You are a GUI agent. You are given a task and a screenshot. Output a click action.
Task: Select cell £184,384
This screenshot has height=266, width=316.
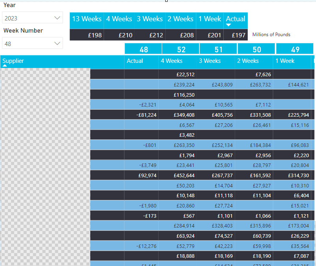[x=260, y=145]
